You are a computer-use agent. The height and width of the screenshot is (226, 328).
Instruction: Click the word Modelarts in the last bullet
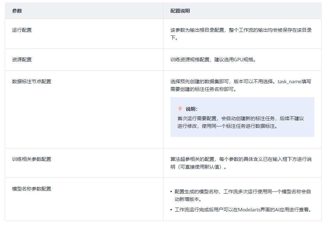pyautogui.click(x=249, y=210)
